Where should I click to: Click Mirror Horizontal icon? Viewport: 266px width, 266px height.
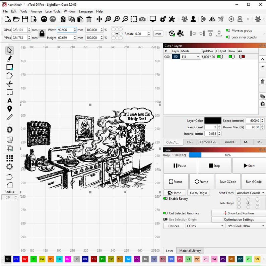212,19
